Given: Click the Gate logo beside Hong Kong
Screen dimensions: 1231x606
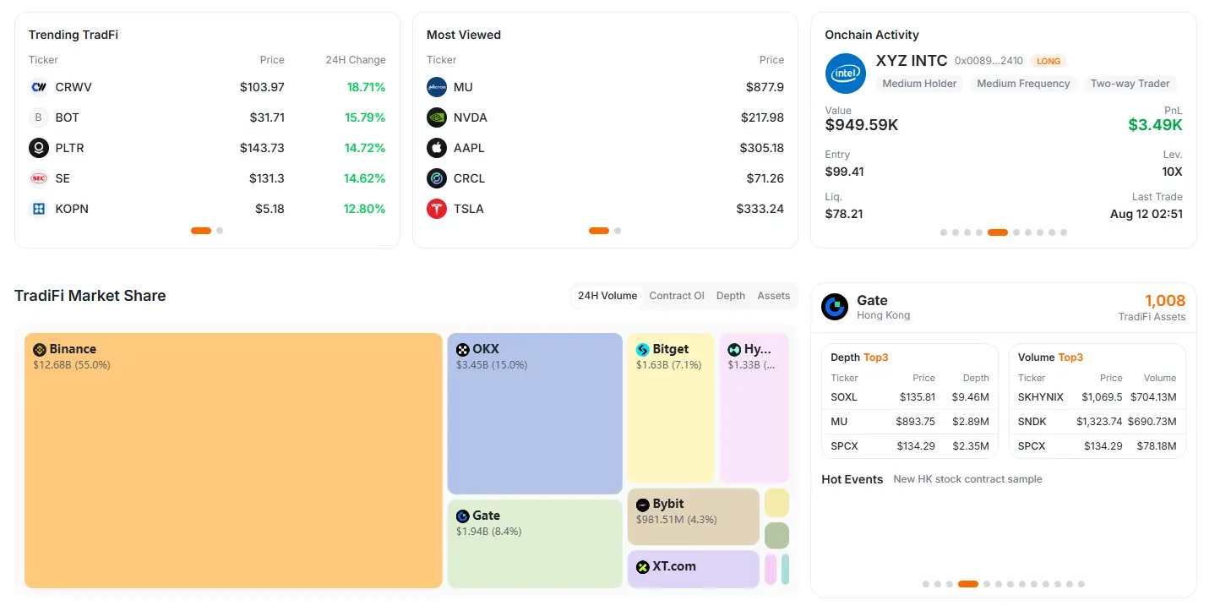Looking at the screenshot, I should click(x=835, y=307).
